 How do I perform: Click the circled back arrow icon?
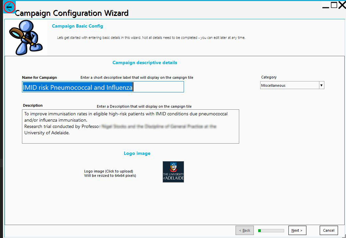9,7
